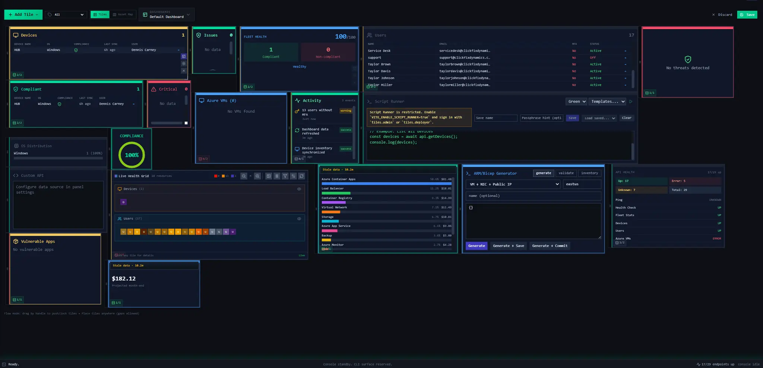Click the Azure Container Apps cost bar
This screenshot has width=763, height=368.
(x=386, y=184)
